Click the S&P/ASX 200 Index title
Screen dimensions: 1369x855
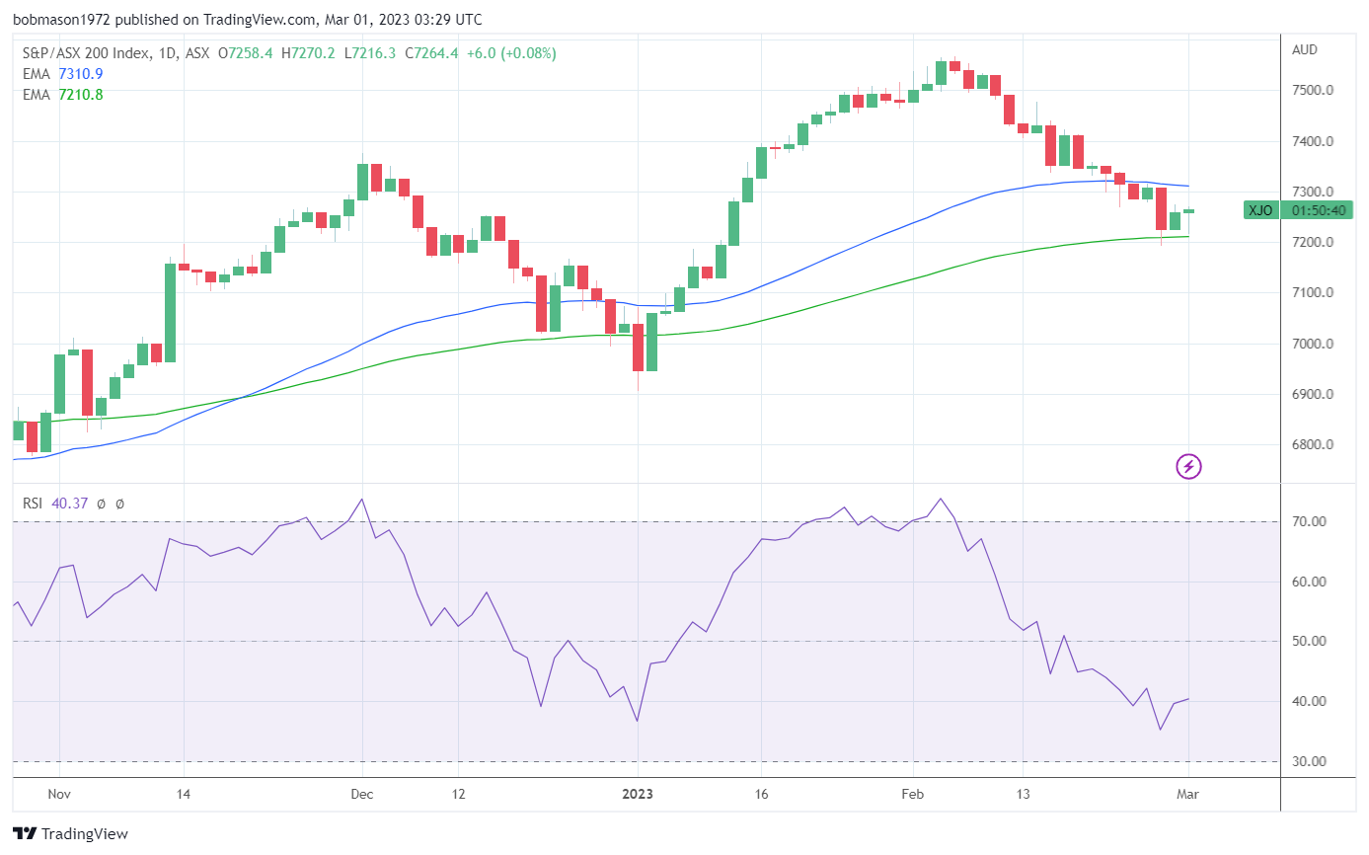coord(85,53)
